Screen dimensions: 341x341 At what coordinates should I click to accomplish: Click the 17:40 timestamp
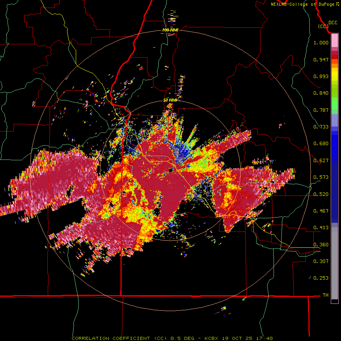[x=264, y=338]
